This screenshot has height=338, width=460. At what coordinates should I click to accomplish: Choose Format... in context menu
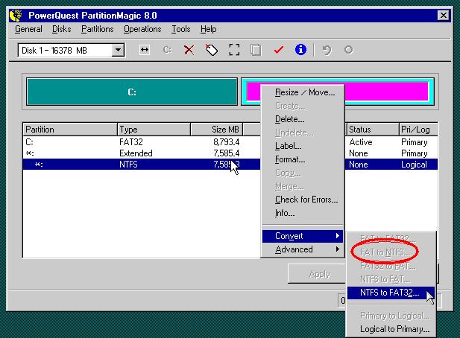[303, 159]
